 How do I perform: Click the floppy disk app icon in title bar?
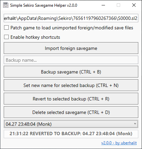point(6,5)
